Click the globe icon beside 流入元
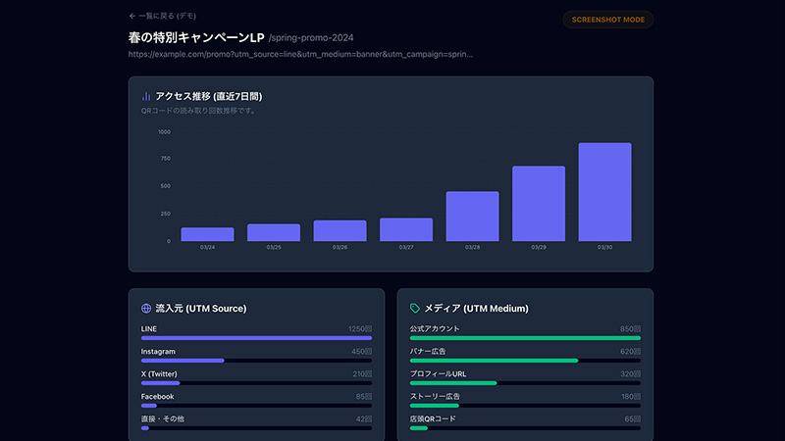The width and height of the screenshot is (785, 441). tap(146, 308)
